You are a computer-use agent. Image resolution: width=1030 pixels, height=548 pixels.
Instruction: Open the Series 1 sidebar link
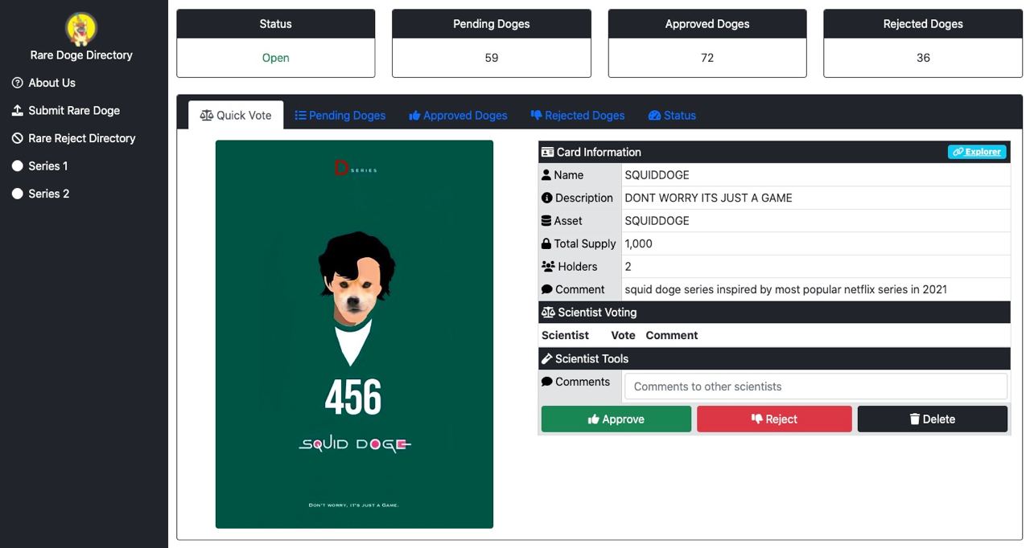[x=47, y=166]
